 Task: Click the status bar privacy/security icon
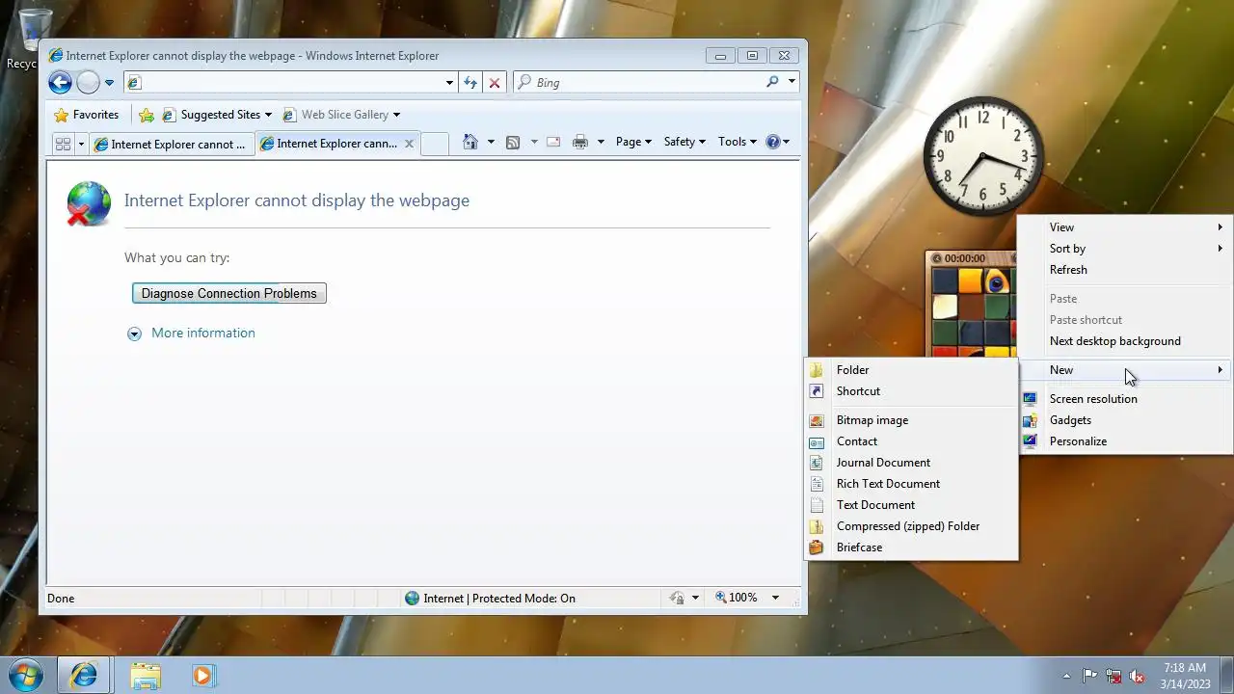[x=677, y=598]
